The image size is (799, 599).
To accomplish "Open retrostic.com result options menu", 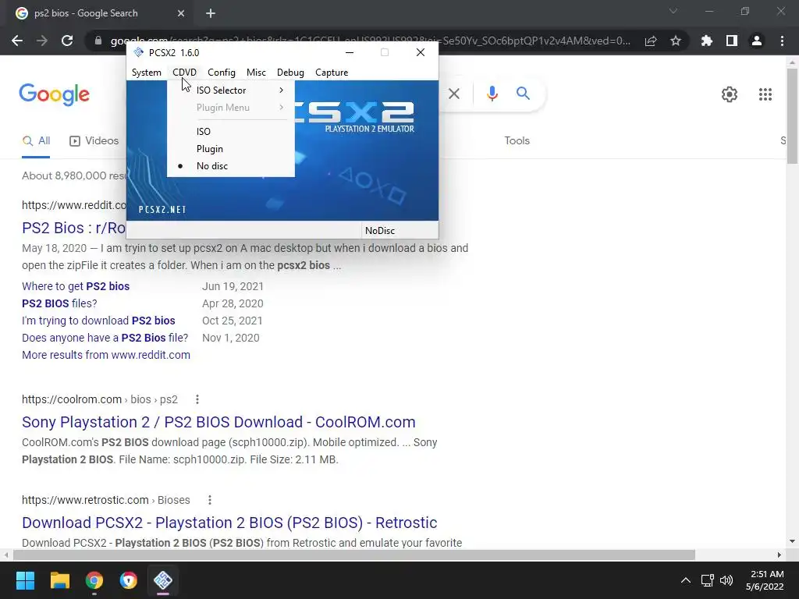I will pyautogui.click(x=209, y=500).
